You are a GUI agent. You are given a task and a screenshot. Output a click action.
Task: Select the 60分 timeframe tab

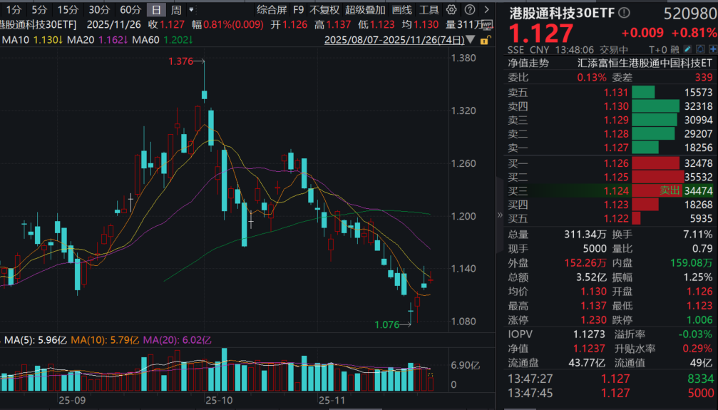(x=130, y=10)
